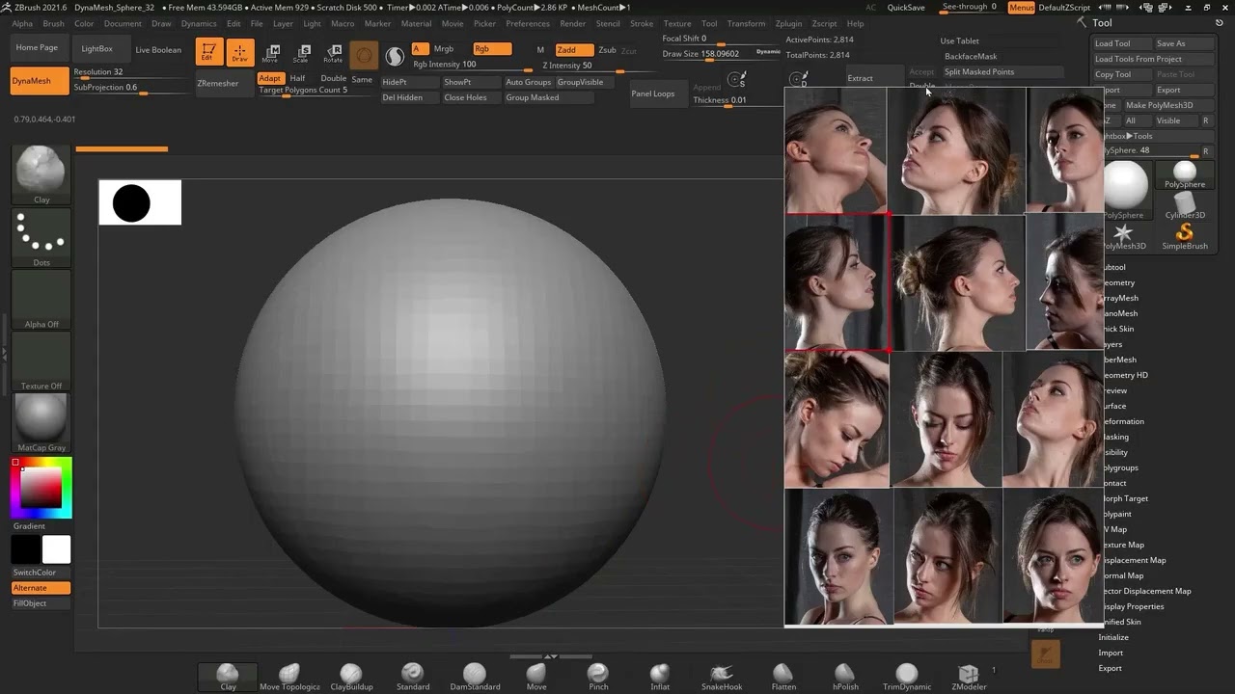Open the Render menu

573,23
